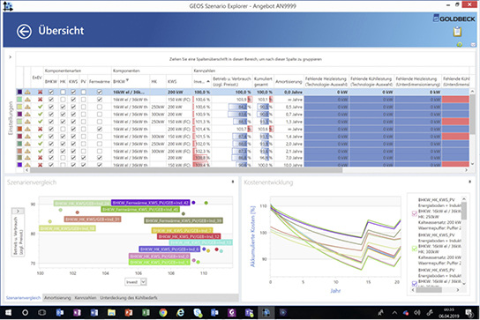This screenshot has height=320, width=480.
Task: Open Task View on the taskbar
Action: [x=42, y=313]
